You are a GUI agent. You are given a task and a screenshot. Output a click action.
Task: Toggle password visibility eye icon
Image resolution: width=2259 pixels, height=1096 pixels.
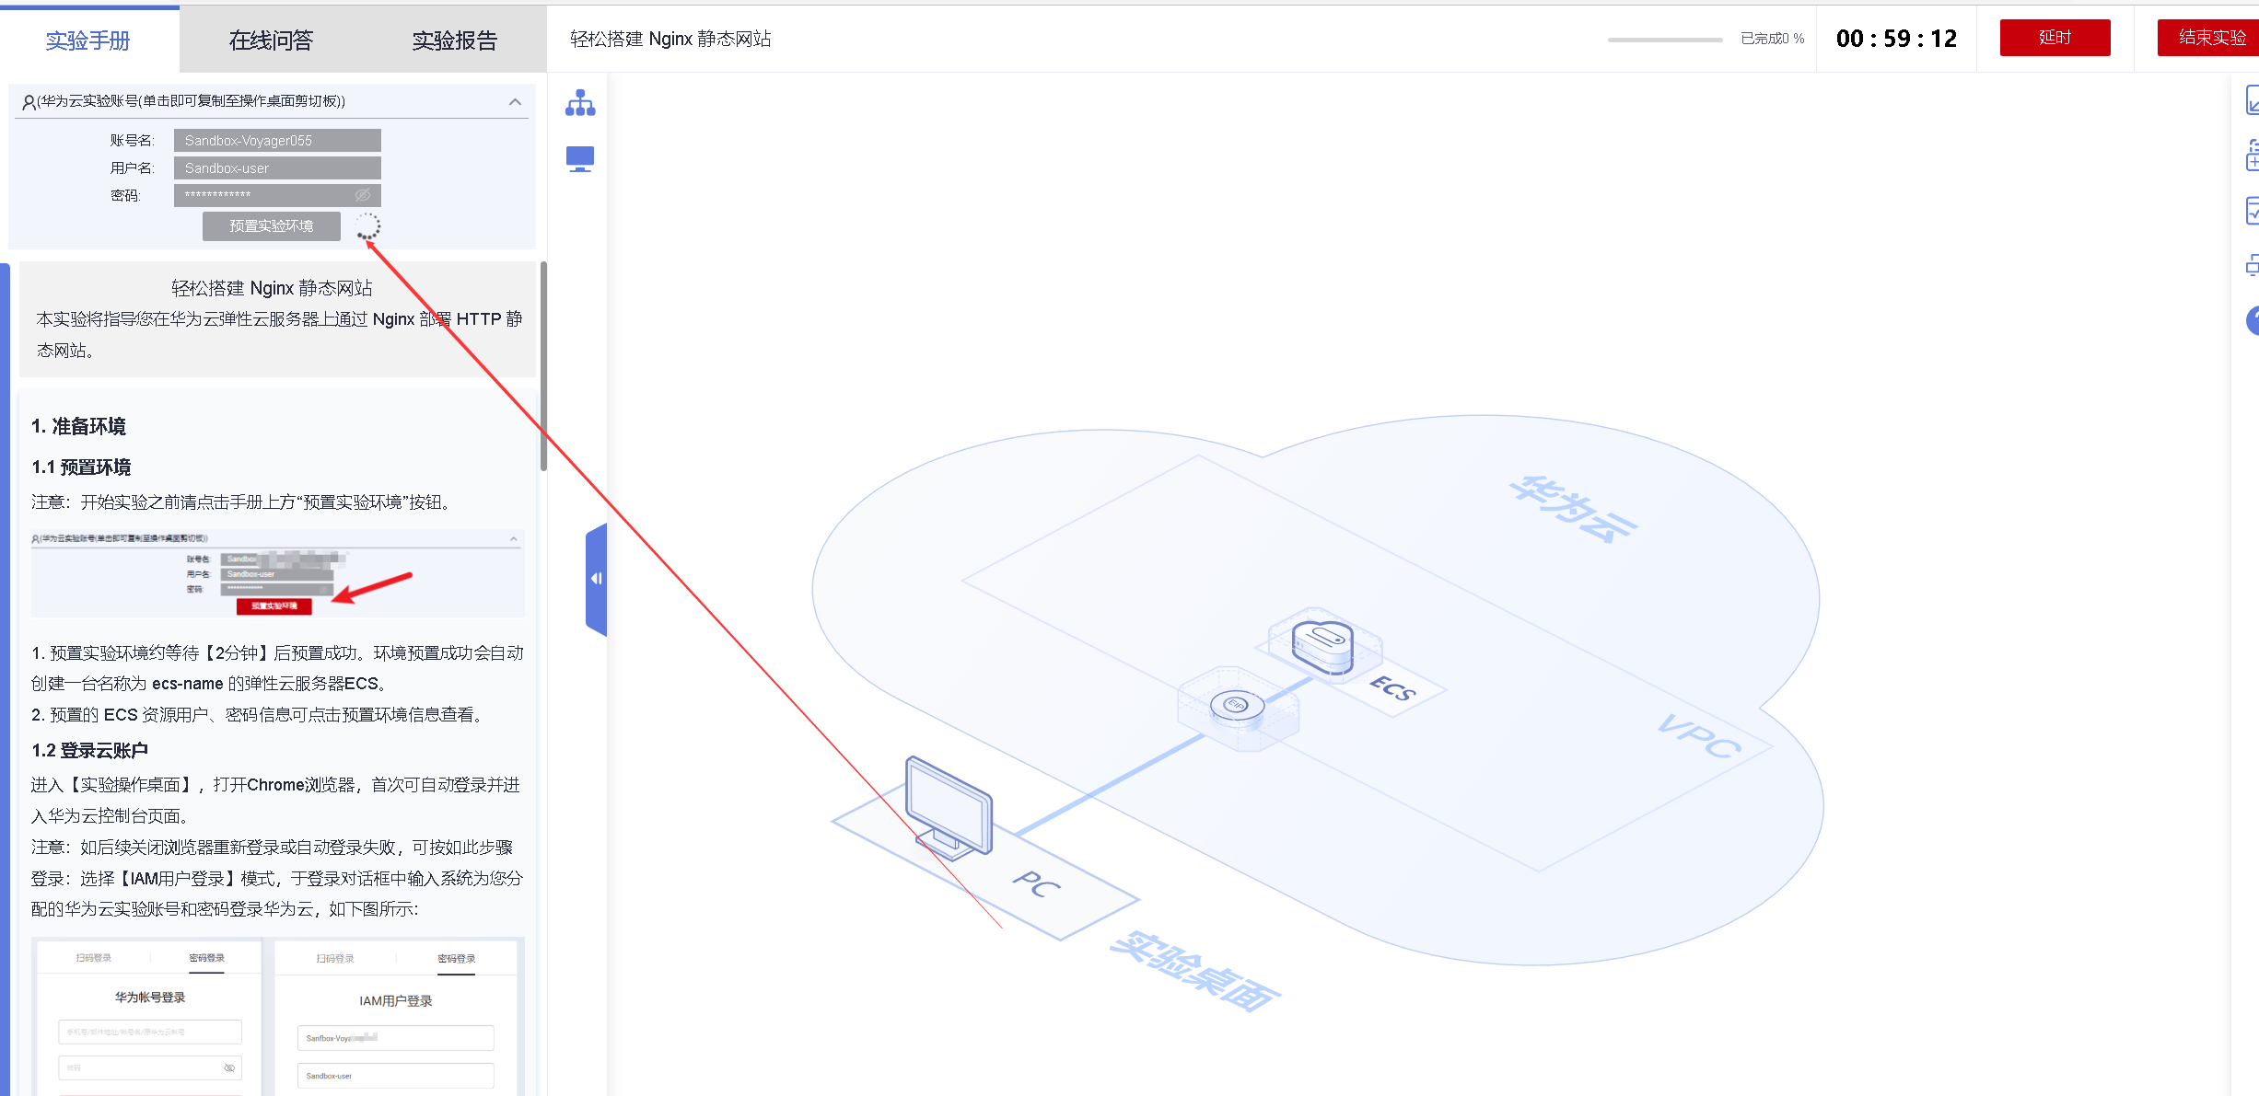(363, 195)
